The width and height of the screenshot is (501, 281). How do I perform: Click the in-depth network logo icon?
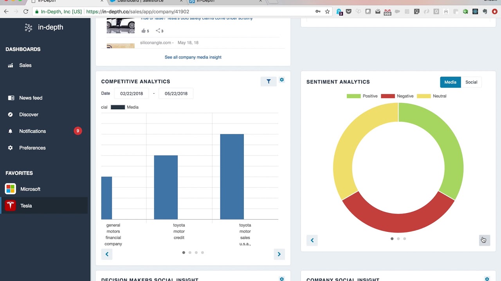pos(29,27)
